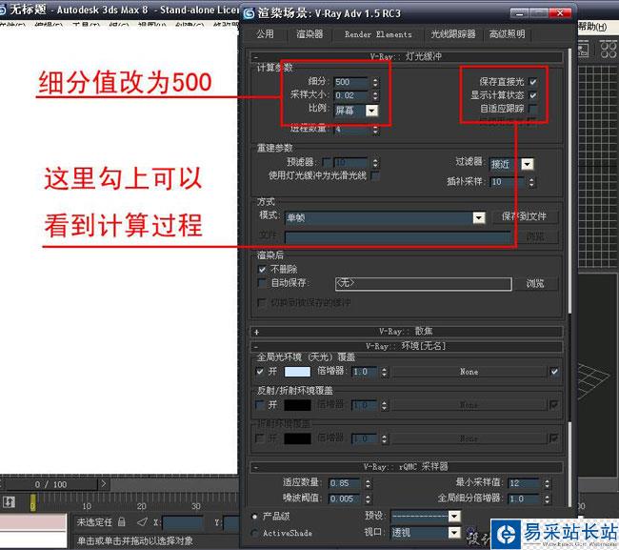Click 浏览 button next to 文件 field
Screen dimensions: 619x550
pos(535,236)
